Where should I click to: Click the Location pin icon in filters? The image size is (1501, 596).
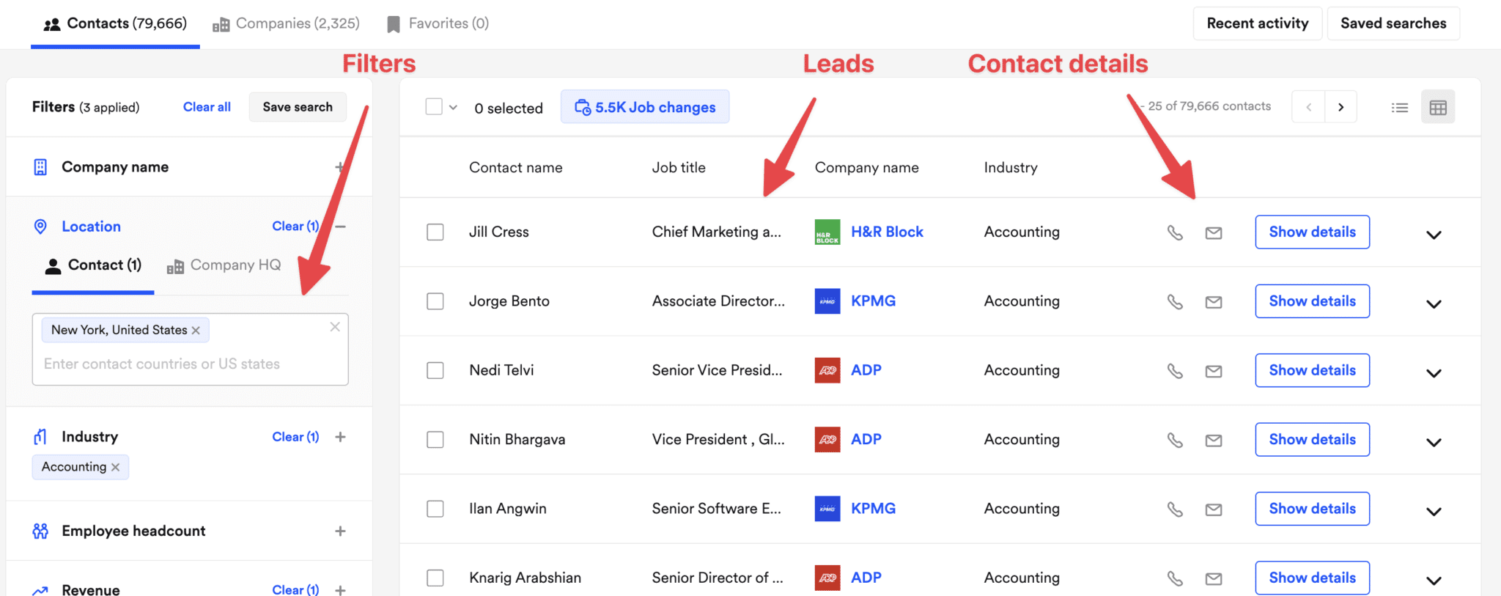[40, 227]
